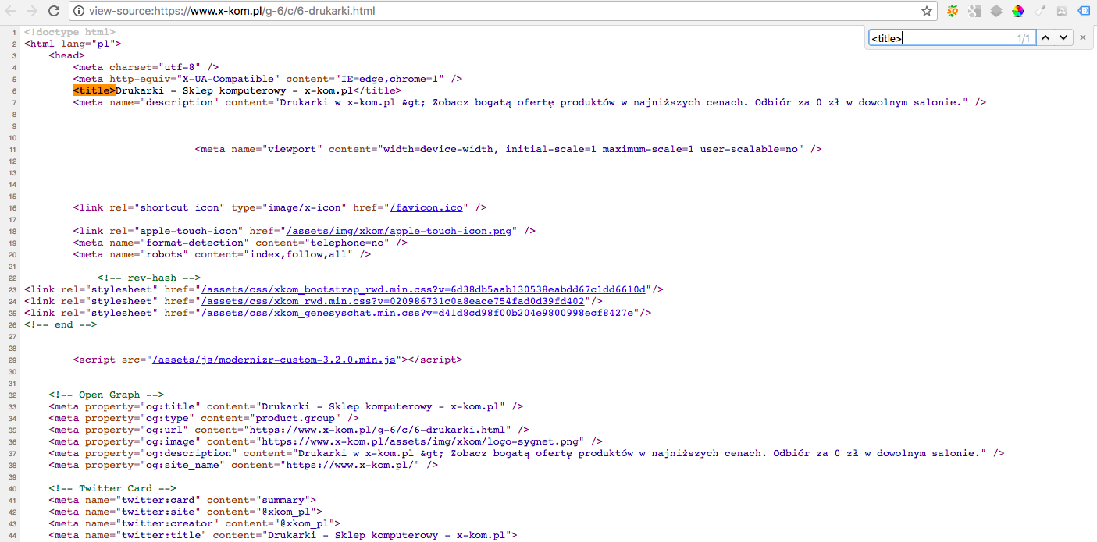This screenshot has height=542, width=1097.
Task: Click the robots meta tag line
Action: (222, 254)
